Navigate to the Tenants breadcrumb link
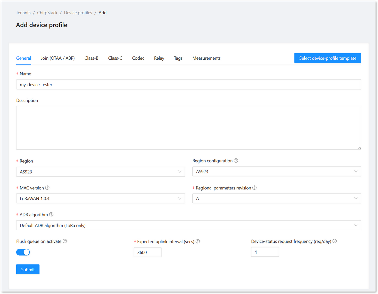 (x=23, y=13)
